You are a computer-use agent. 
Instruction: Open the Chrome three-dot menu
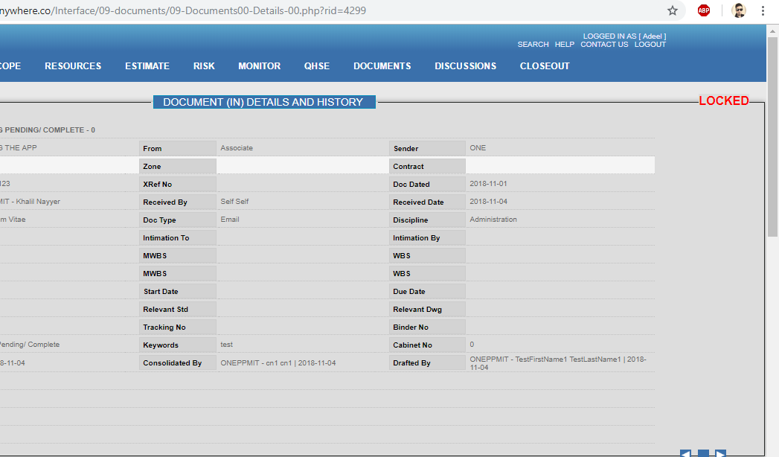(763, 11)
